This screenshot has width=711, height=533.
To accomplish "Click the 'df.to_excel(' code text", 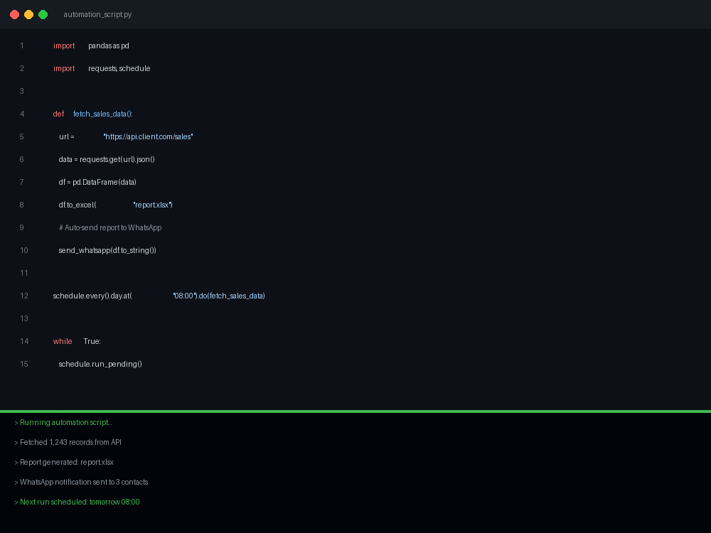I will point(77,205).
